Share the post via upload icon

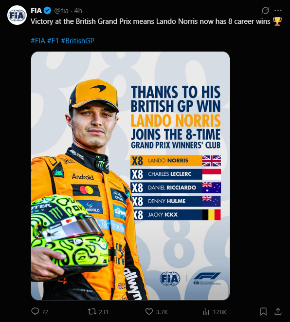coord(278,311)
